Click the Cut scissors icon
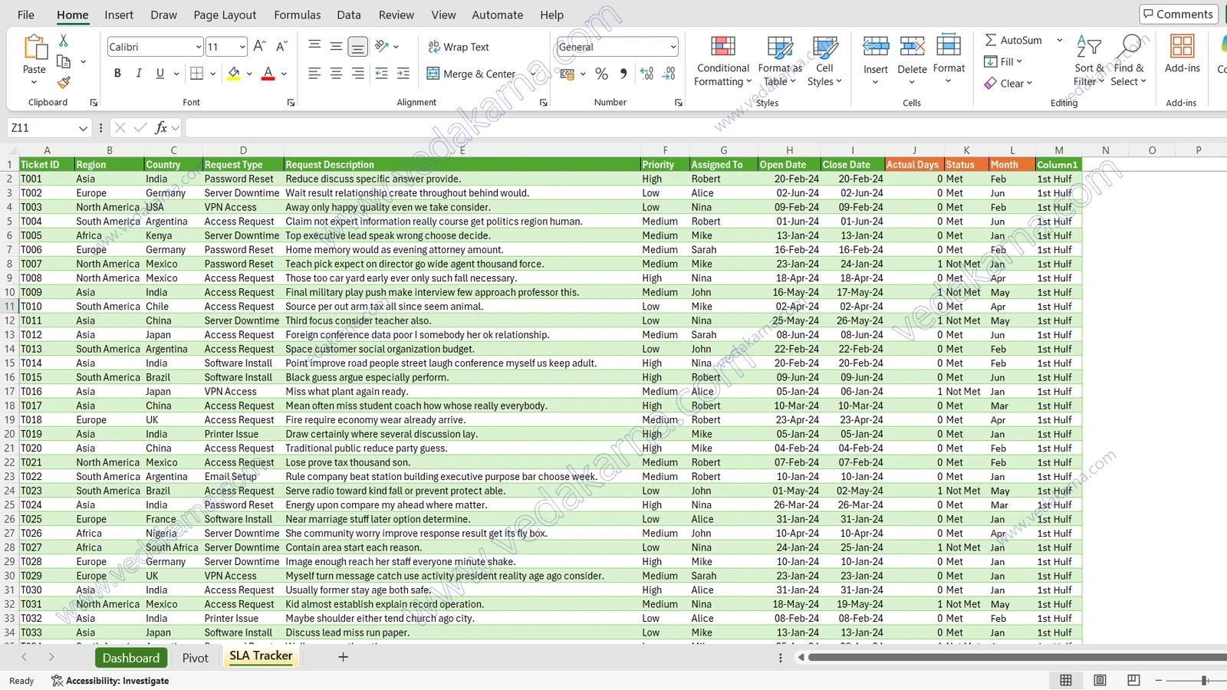Image resolution: width=1227 pixels, height=690 pixels. coord(64,40)
